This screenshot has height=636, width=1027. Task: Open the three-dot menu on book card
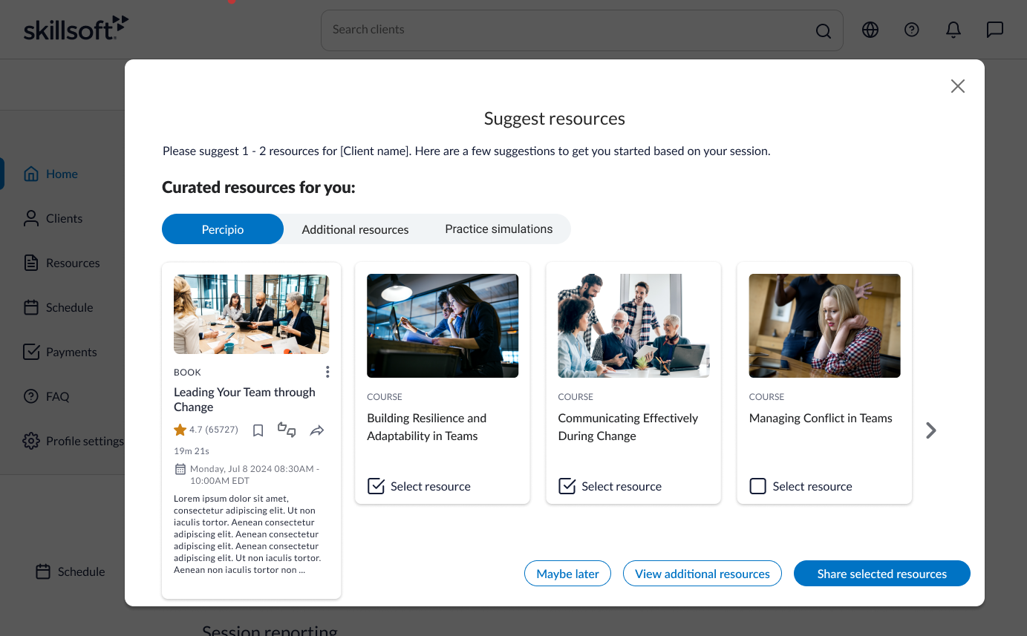coord(327,372)
